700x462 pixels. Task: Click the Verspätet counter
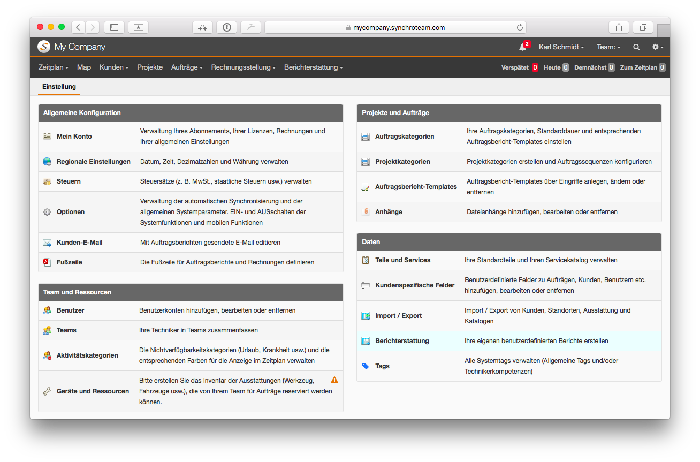coord(520,67)
